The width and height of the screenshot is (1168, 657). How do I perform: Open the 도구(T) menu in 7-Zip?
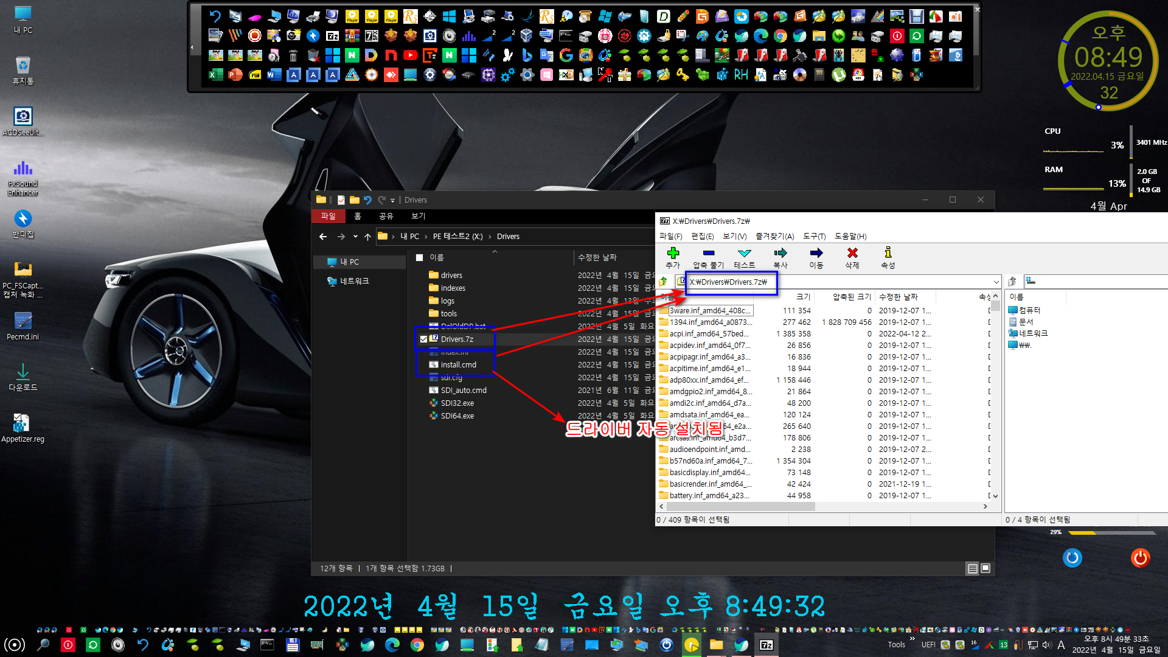(x=815, y=236)
